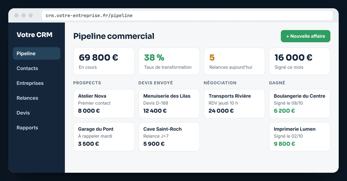Click the Pipeline commercial page title
The image size is (347, 181).
pyautogui.click(x=114, y=36)
